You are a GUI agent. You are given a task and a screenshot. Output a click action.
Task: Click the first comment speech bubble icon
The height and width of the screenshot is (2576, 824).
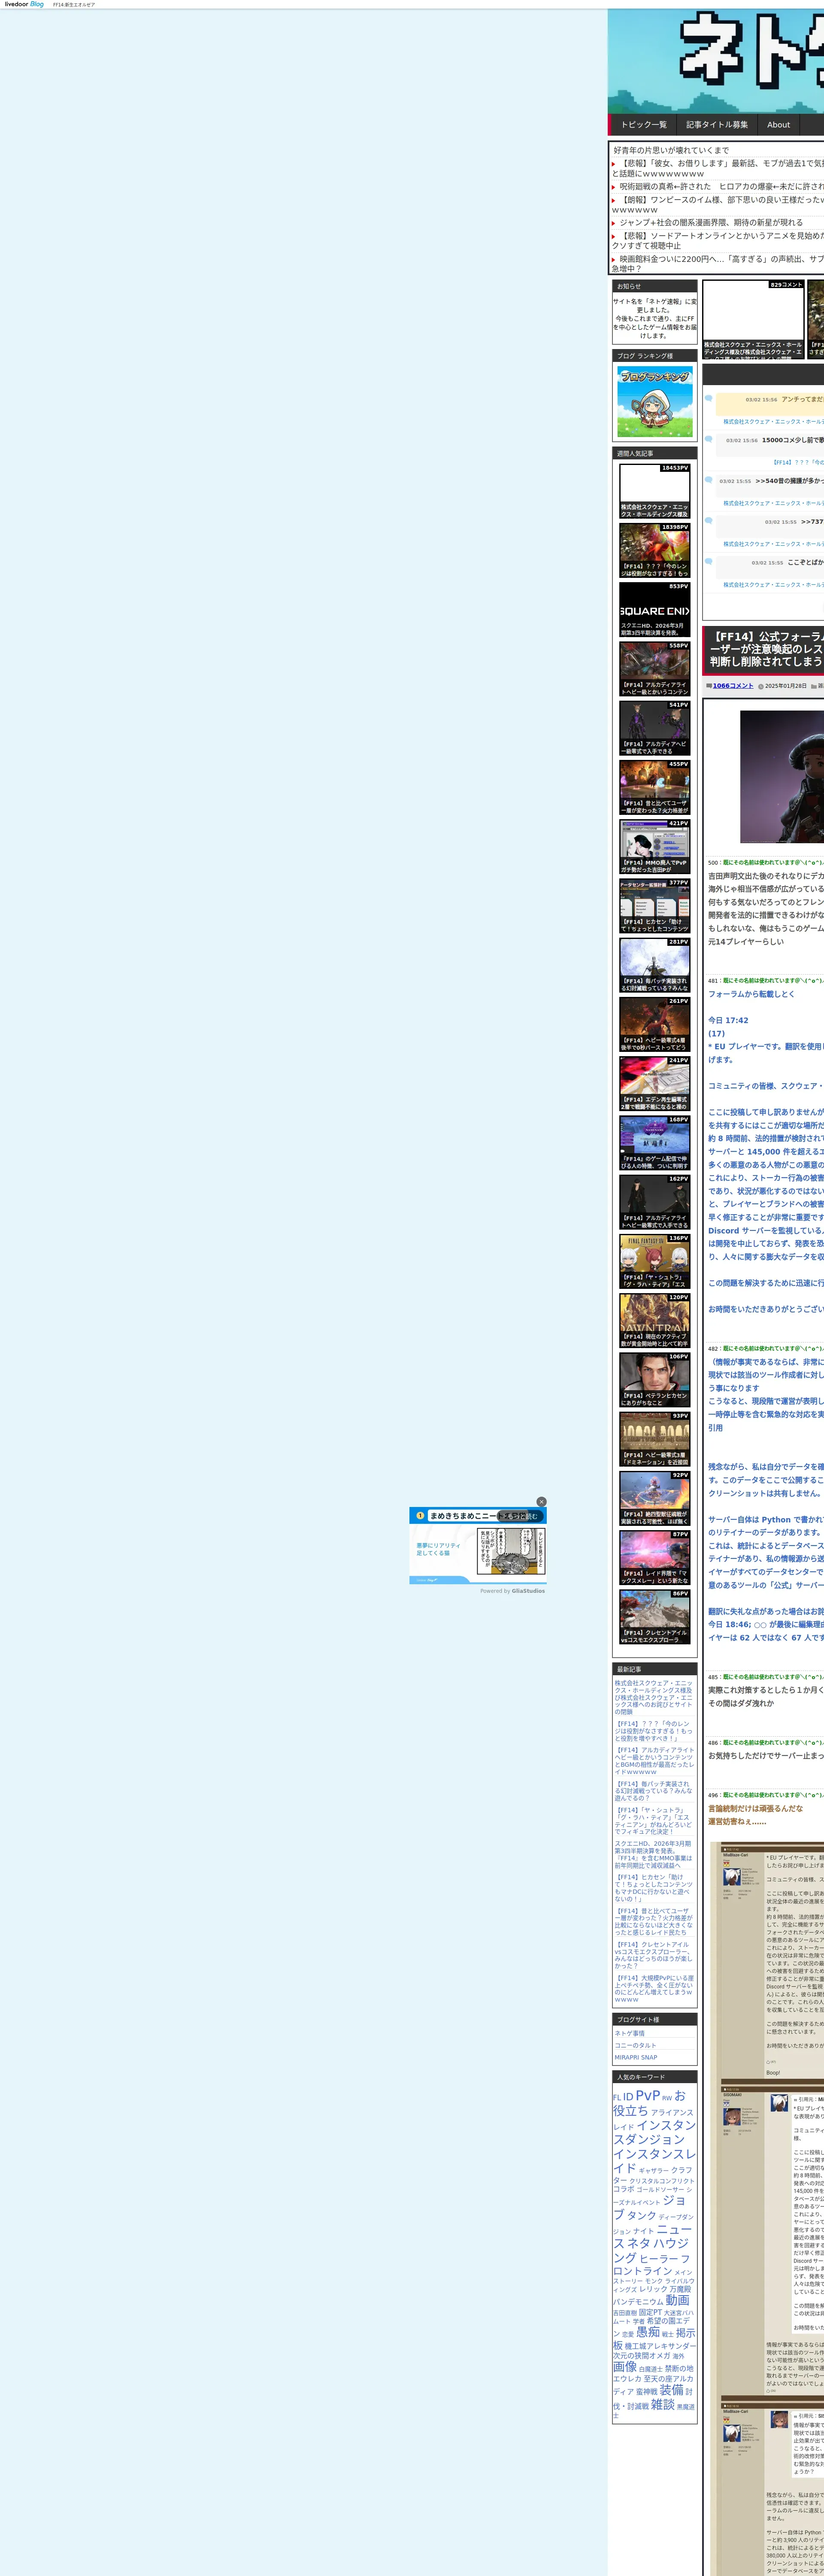(709, 398)
